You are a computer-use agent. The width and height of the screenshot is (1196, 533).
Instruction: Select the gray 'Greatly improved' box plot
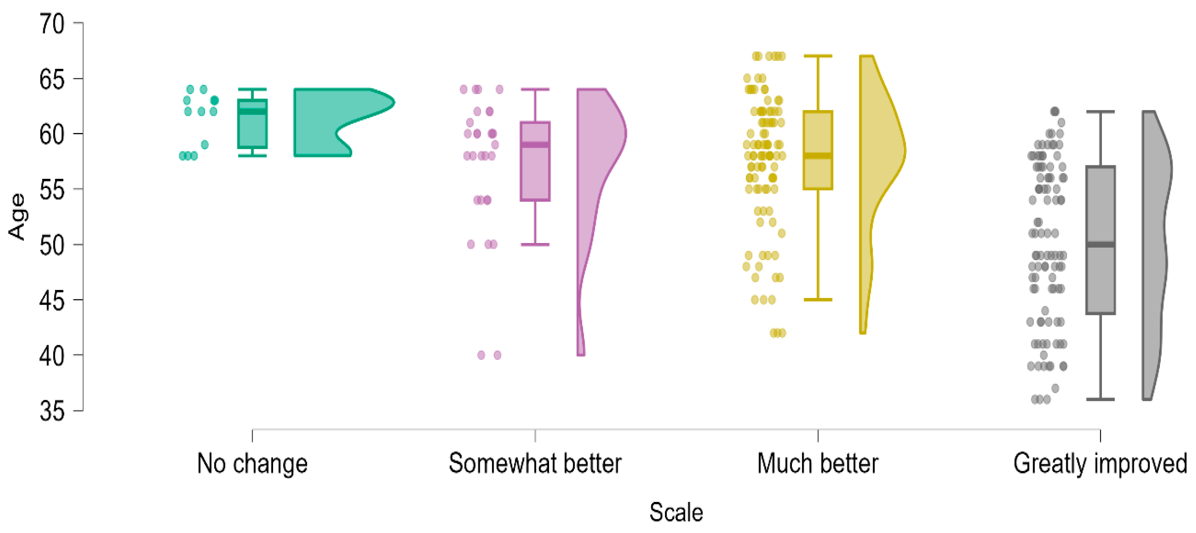click(1100, 239)
